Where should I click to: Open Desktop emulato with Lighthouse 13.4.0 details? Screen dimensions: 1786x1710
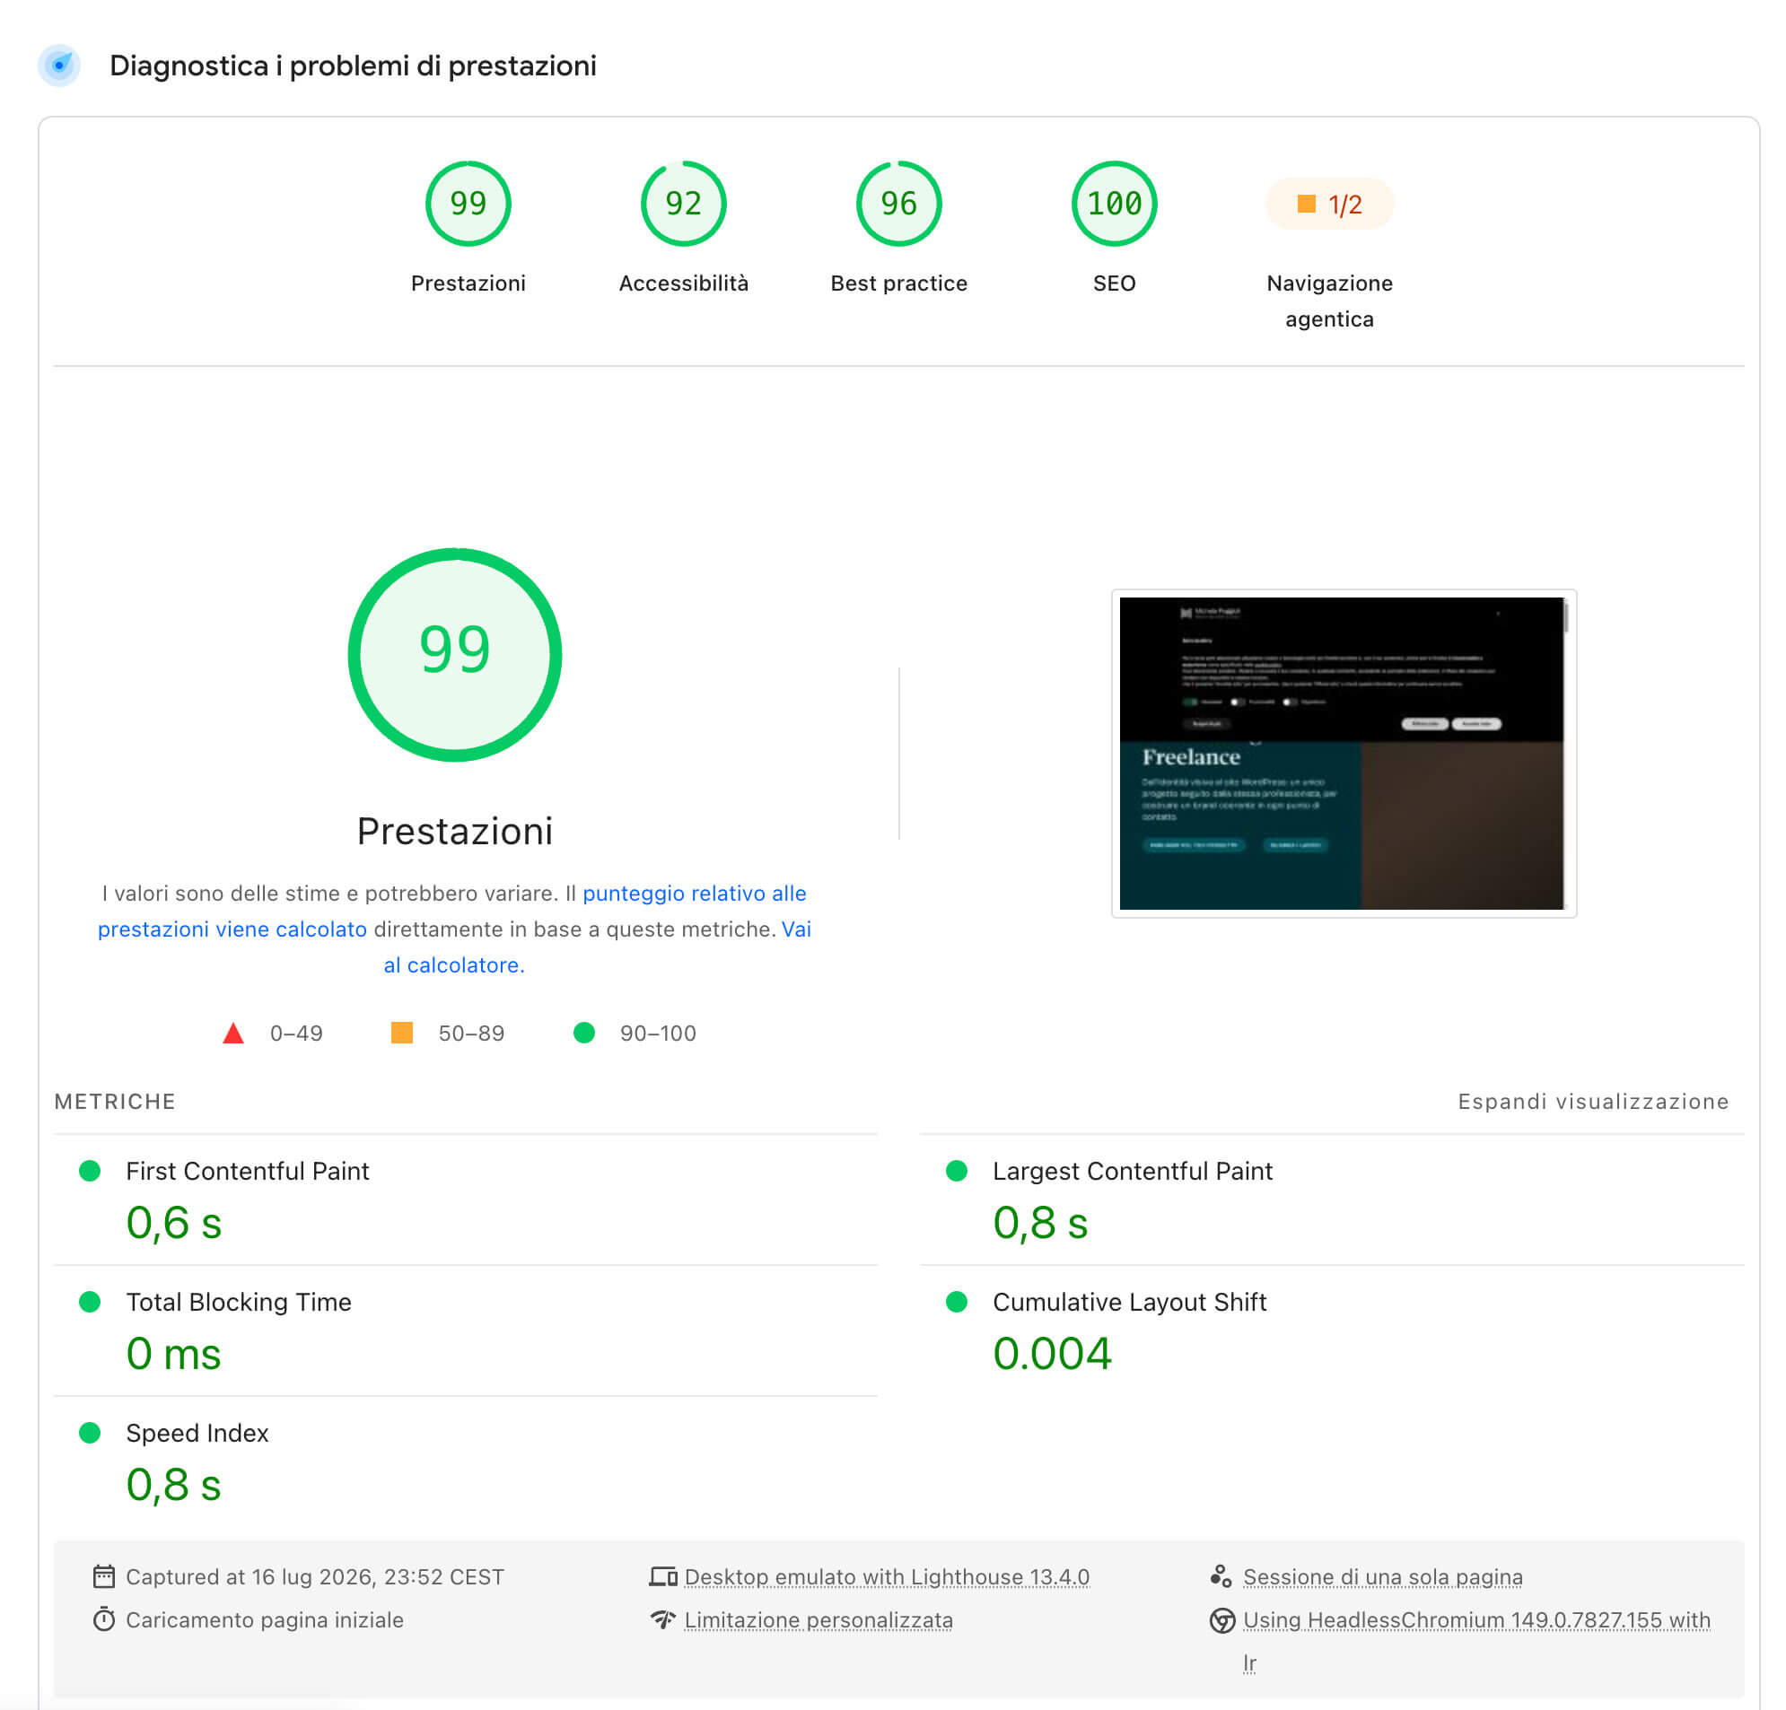click(x=887, y=1577)
